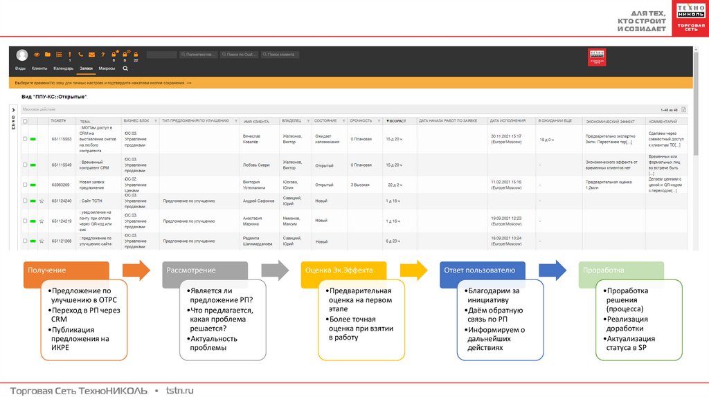
Task: Click the plain lock icon showing 22
Action: tap(136, 54)
